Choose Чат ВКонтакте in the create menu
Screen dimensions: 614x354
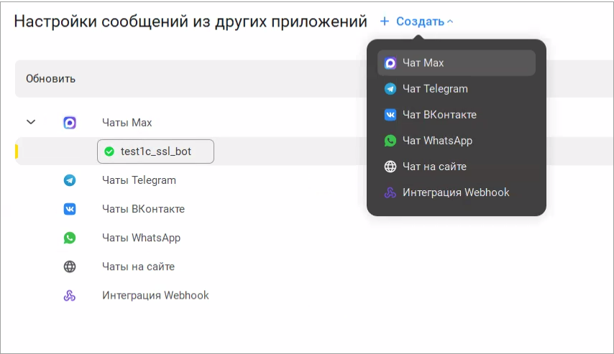tap(457, 115)
